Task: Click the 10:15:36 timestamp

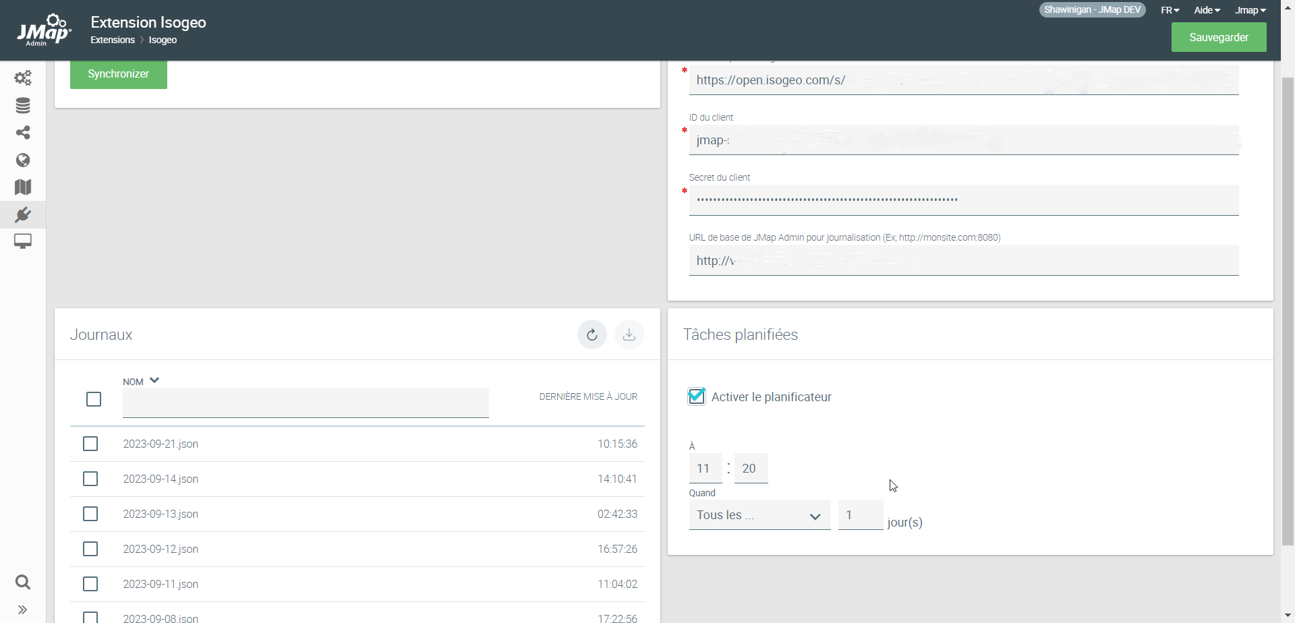Action: coord(617,444)
